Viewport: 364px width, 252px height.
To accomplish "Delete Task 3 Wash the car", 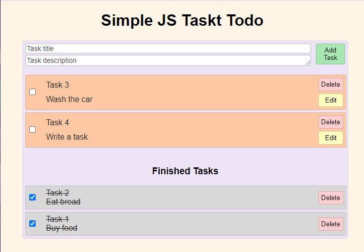I will (331, 84).
